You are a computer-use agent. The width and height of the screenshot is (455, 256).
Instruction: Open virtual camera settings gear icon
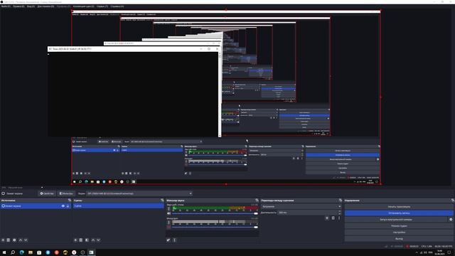pos(451,220)
